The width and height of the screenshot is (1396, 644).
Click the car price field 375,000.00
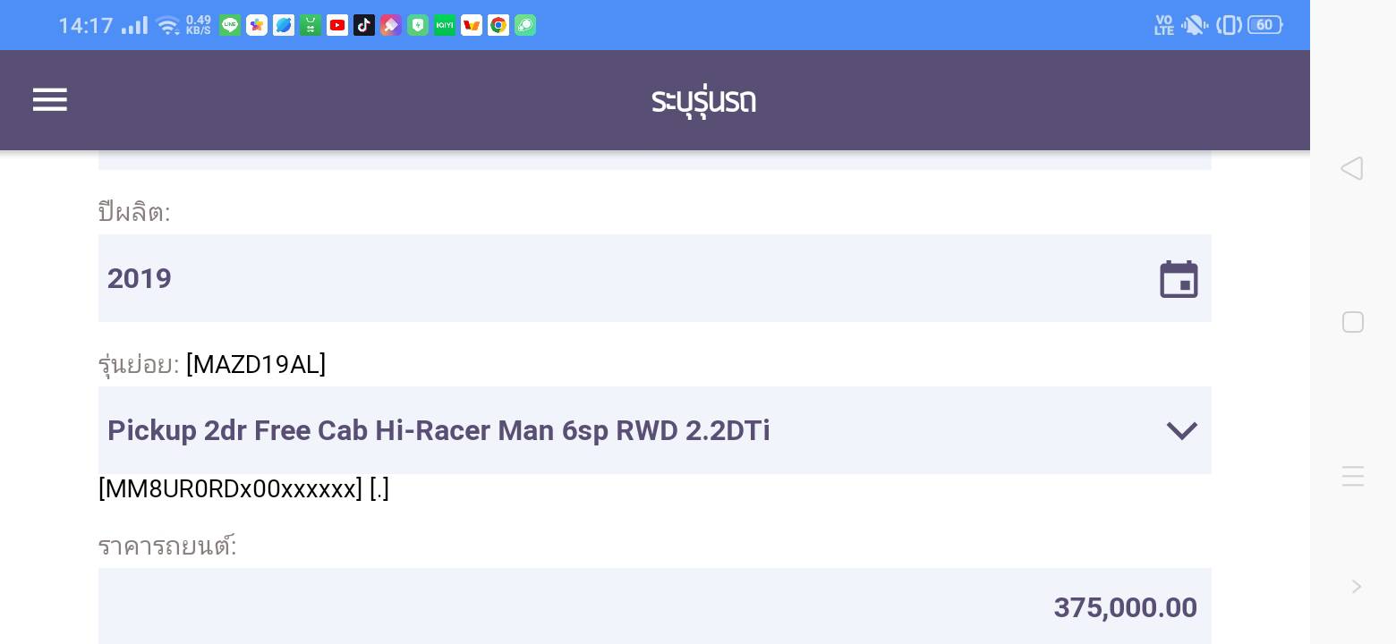tap(655, 606)
